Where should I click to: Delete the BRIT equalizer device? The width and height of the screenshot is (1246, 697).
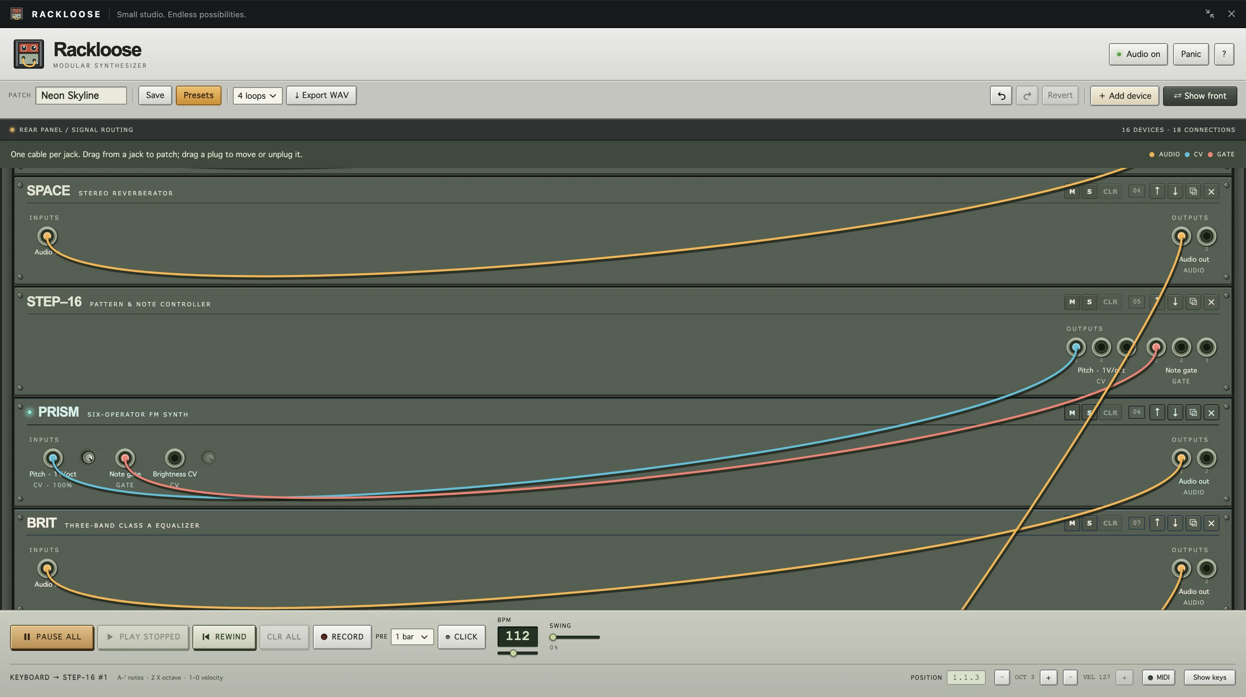point(1211,523)
